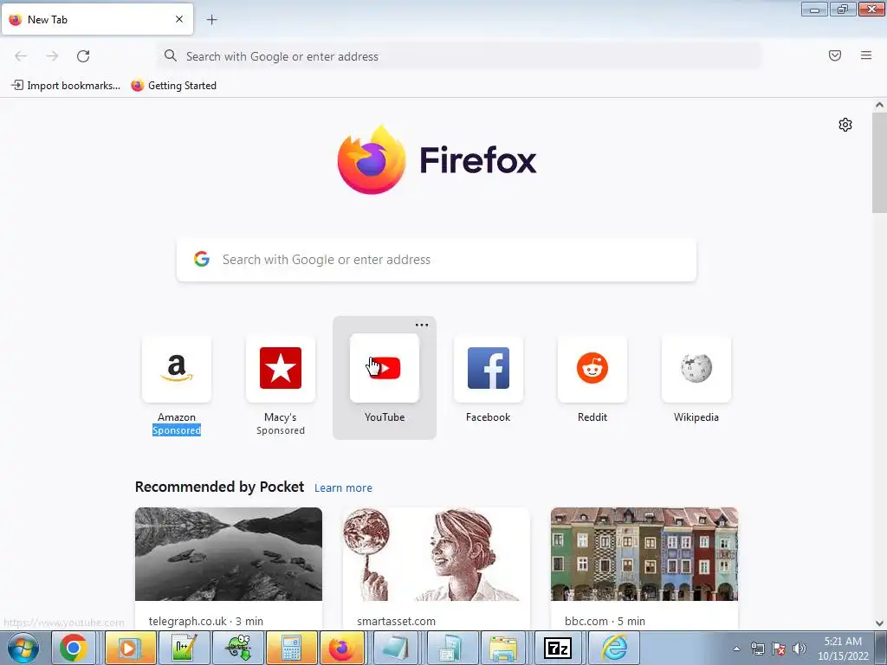Click Import bookmarks toolbar item
Screen dimensions: 887x665
point(66,86)
